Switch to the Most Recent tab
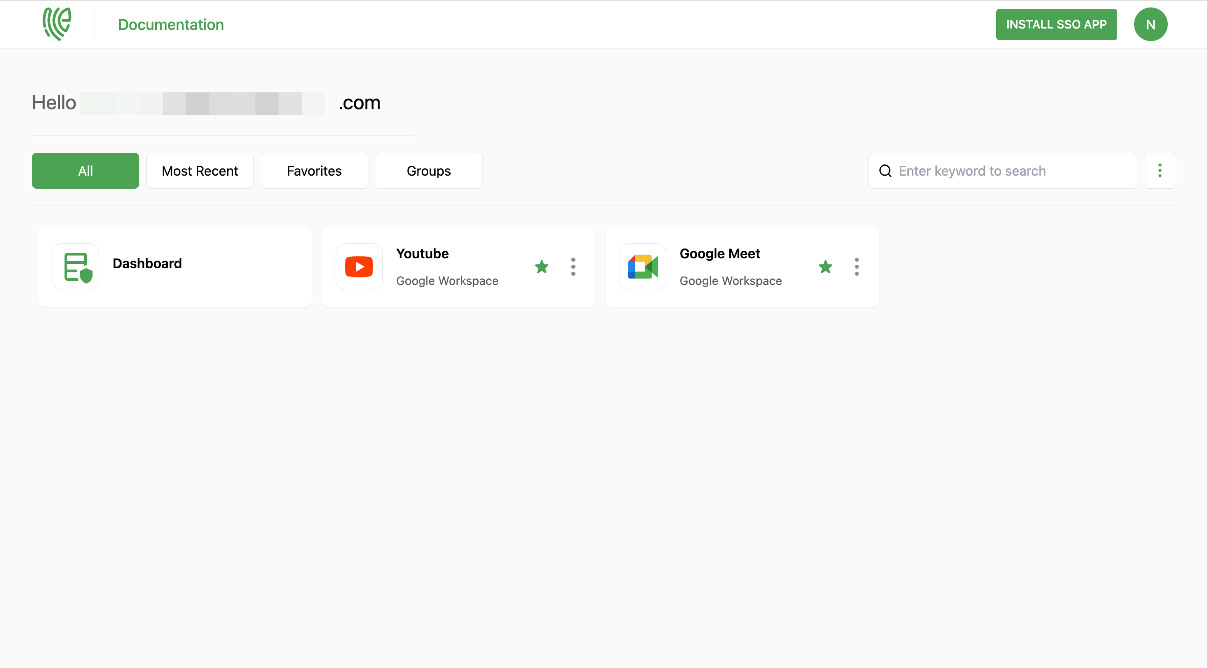 200,171
